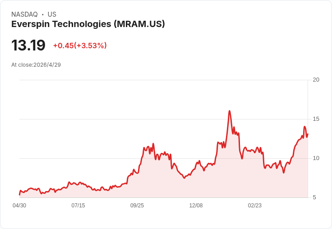Click the 15 y-axis price label
Screen dimensions: 332x229
click(x=316, y=119)
